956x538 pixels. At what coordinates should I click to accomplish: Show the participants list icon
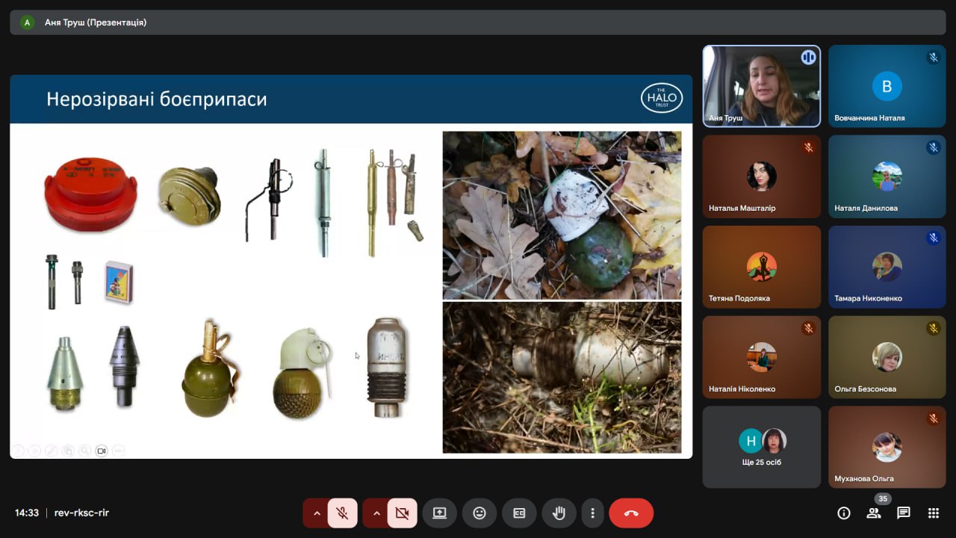(x=873, y=513)
